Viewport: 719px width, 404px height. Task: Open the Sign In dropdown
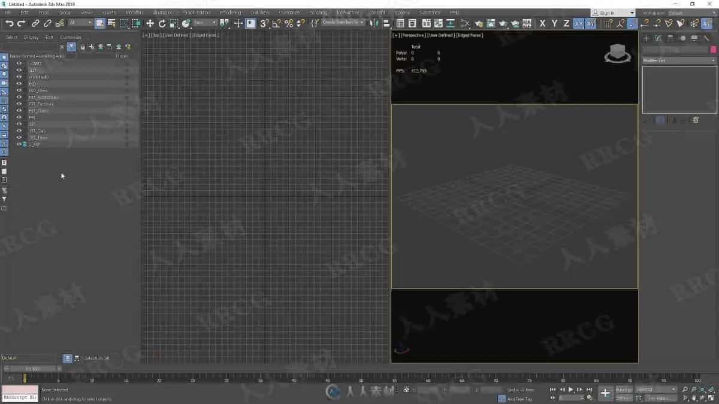[x=613, y=13]
